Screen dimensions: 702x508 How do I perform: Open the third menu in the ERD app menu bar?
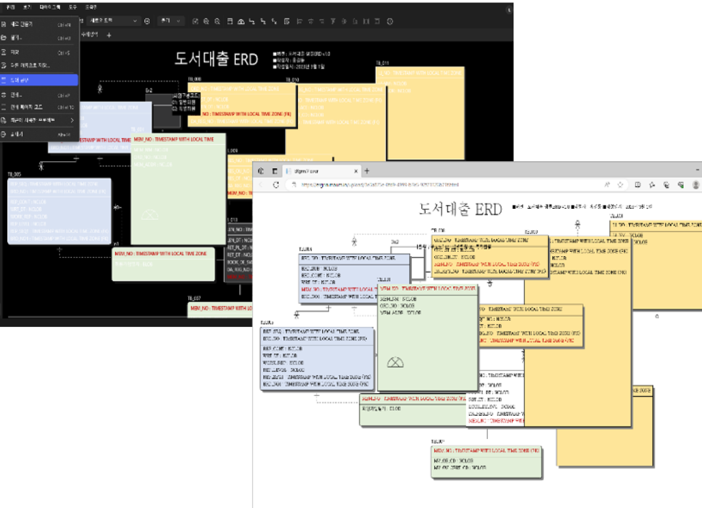pyautogui.click(x=49, y=7)
